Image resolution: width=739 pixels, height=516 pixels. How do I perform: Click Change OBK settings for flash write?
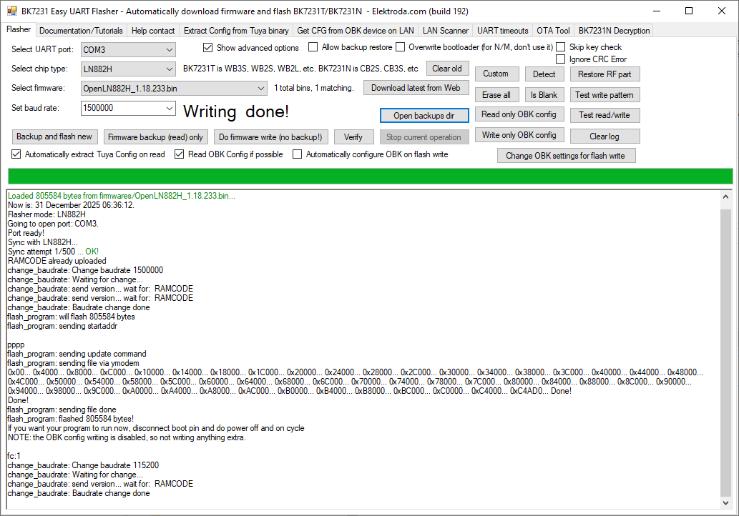click(566, 156)
